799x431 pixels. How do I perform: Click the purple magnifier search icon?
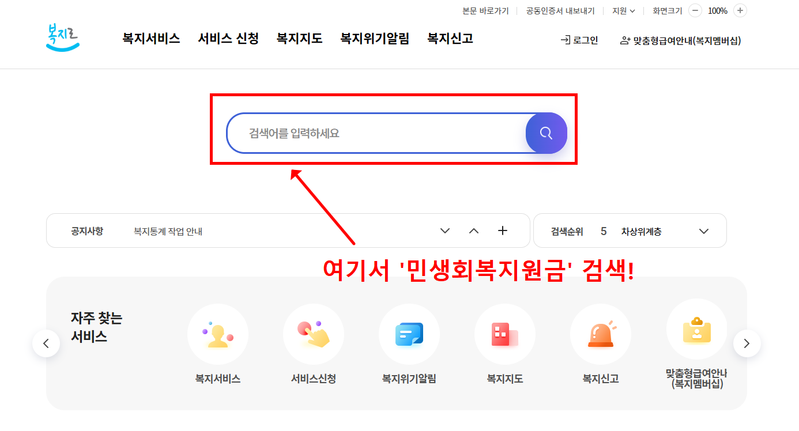pyautogui.click(x=546, y=133)
